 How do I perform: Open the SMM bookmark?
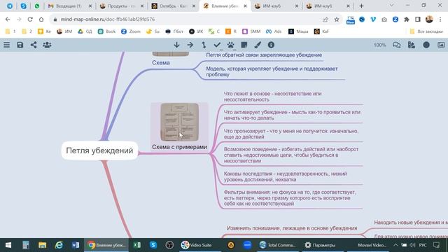click(251, 31)
